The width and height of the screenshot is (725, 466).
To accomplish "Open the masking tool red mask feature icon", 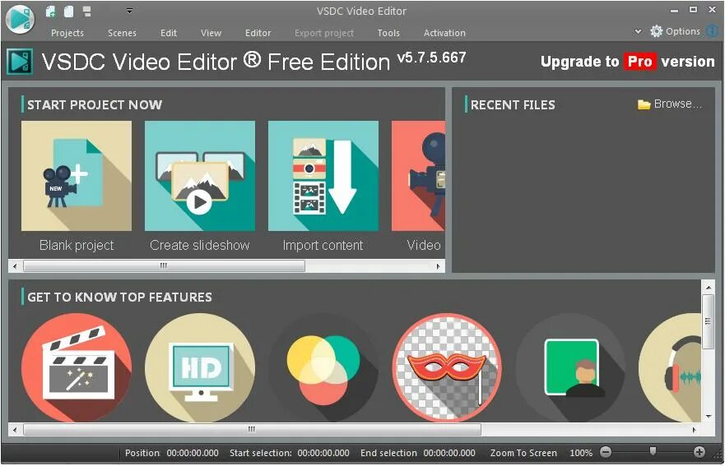I will pyautogui.click(x=447, y=367).
